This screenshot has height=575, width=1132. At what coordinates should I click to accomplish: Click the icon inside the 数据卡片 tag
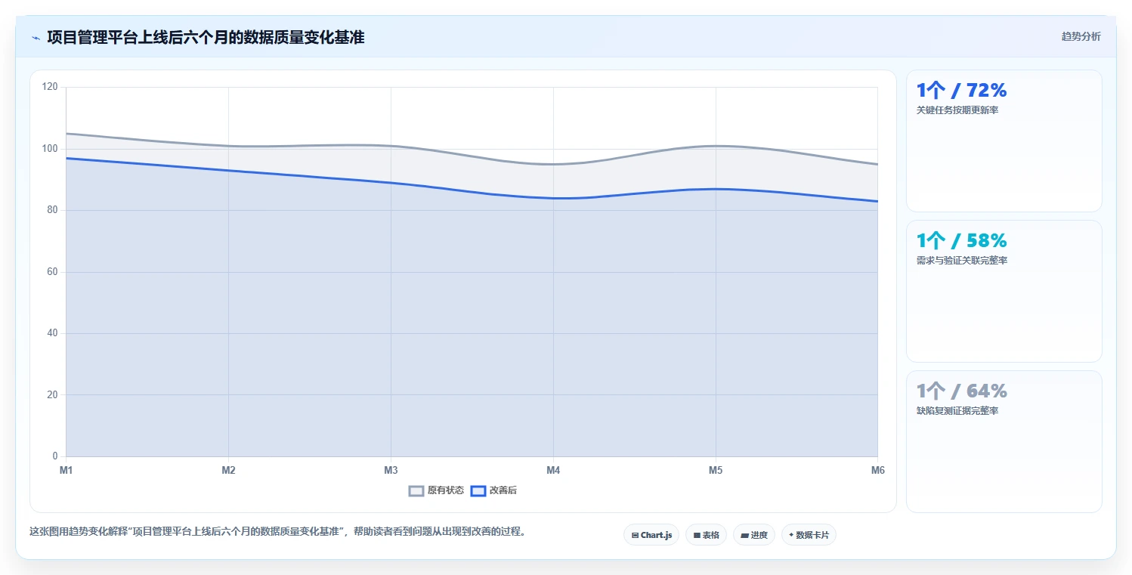coord(791,535)
